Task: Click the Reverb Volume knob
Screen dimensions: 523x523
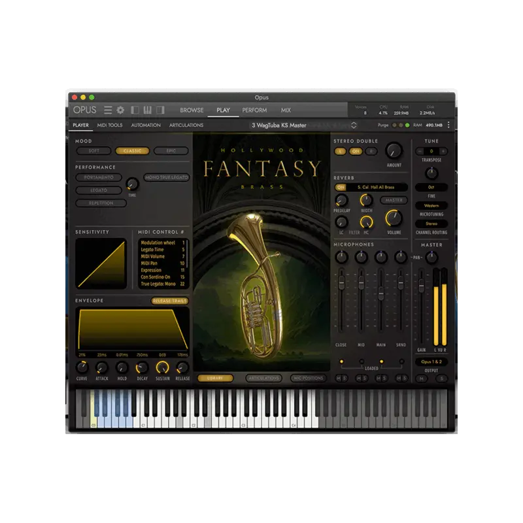Action: point(394,218)
